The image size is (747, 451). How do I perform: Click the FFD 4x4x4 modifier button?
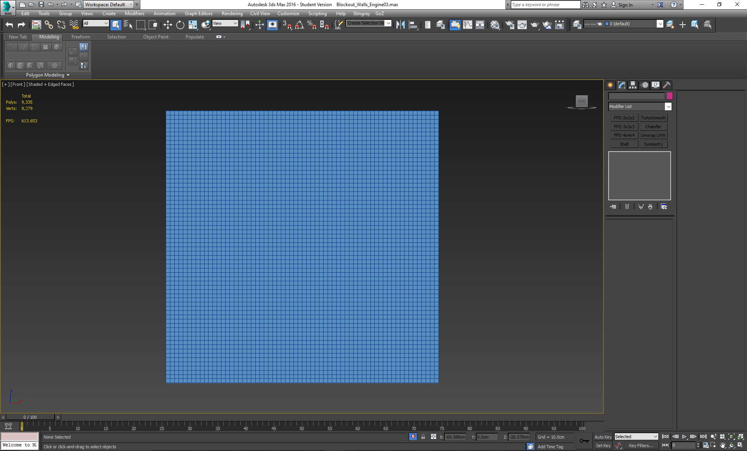point(624,135)
